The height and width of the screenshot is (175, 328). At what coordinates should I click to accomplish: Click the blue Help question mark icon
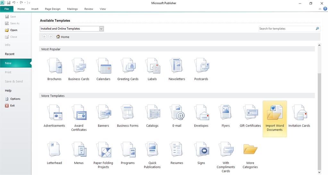325,9
